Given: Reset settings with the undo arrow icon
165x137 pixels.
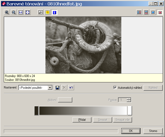Looking at the screenshot, I should 71,88.
